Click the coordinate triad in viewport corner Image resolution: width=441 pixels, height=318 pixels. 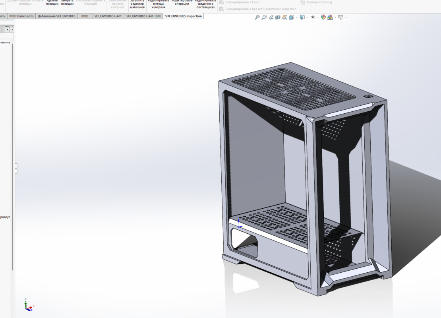point(28,305)
